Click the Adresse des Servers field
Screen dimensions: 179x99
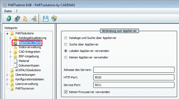click(134, 70)
